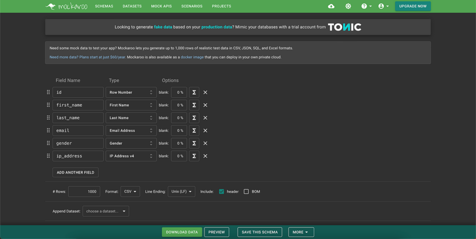Uncheck the header include checkbox
The image size is (476, 239).
(222, 192)
